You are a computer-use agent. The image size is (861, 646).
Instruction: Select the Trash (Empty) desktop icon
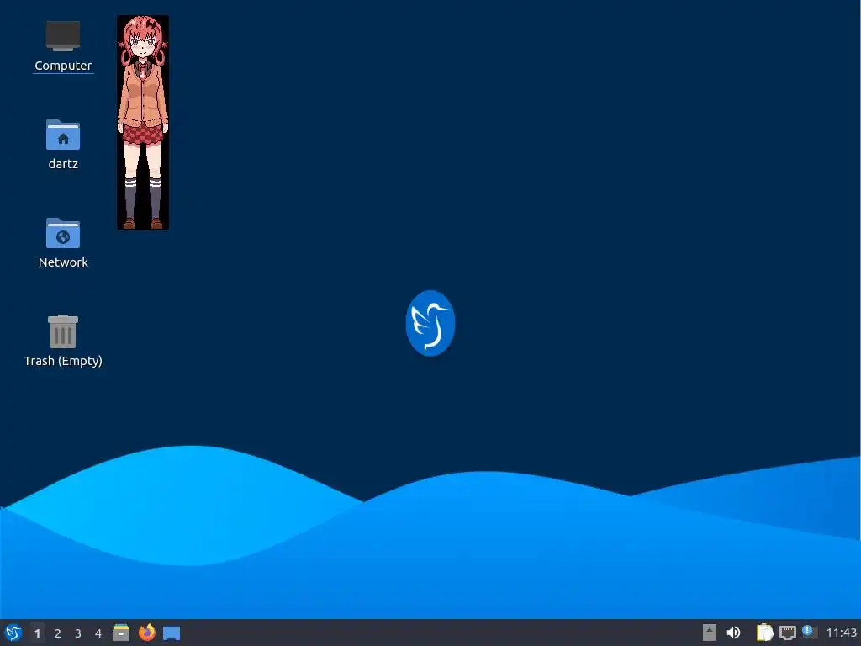tap(63, 341)
